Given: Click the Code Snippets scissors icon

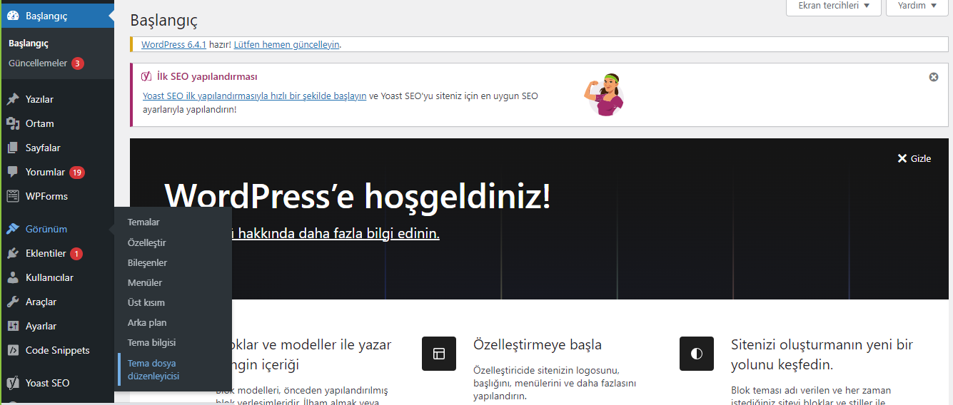Looking at the screenshot, I should click(x=13, y=350).
